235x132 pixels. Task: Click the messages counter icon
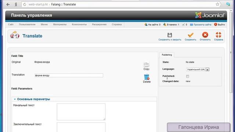183,25
